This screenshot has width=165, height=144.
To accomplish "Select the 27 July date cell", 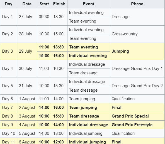I will 27,17.
